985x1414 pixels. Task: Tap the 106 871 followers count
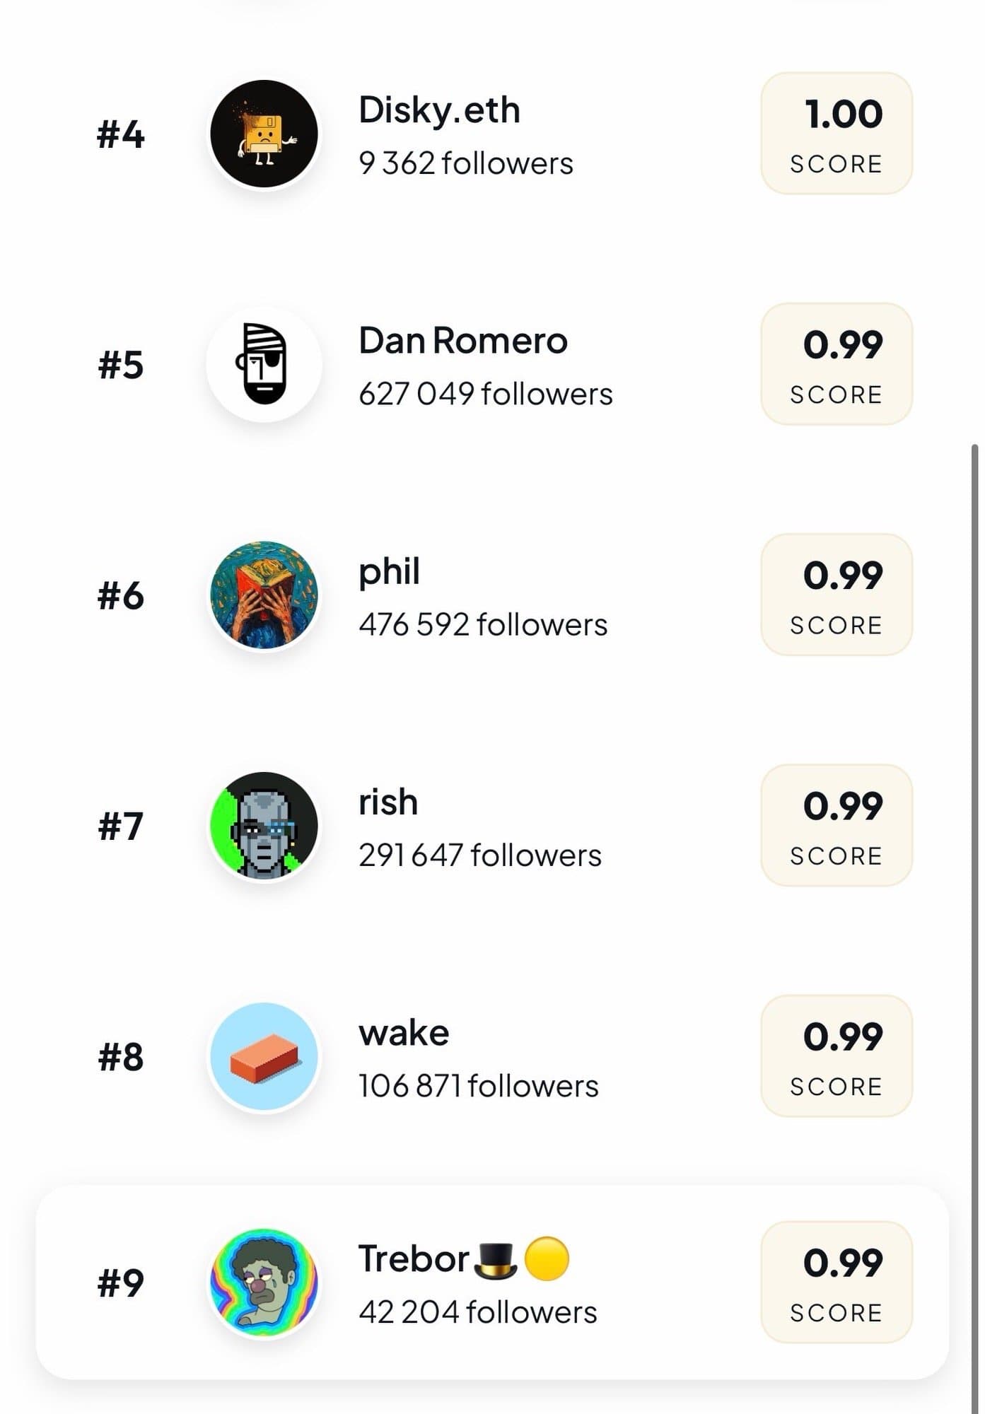478,1086
